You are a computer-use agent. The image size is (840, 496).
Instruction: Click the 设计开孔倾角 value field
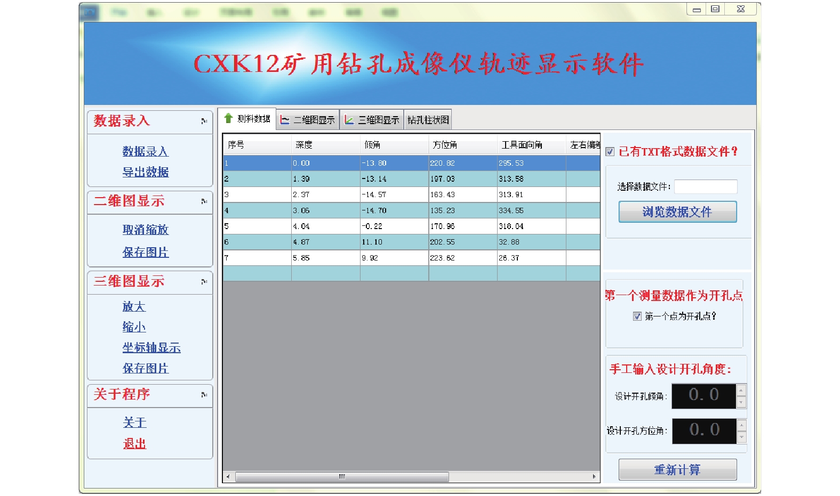(x=703, y=396)
